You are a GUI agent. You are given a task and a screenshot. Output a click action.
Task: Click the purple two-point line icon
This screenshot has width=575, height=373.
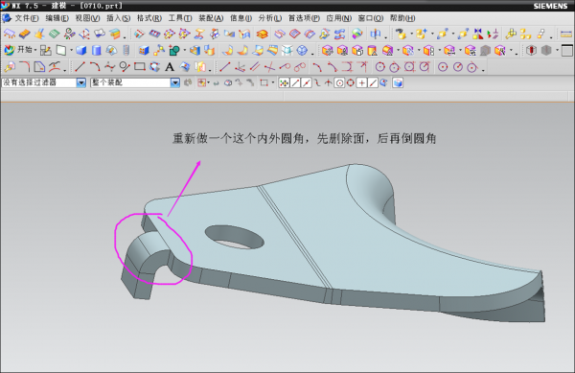point(225,67)
